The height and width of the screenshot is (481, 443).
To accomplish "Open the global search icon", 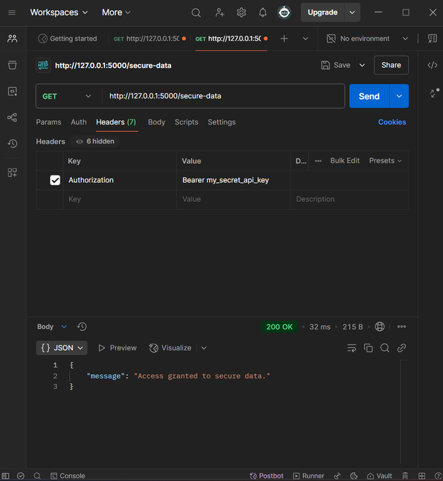I will point(196,12).
